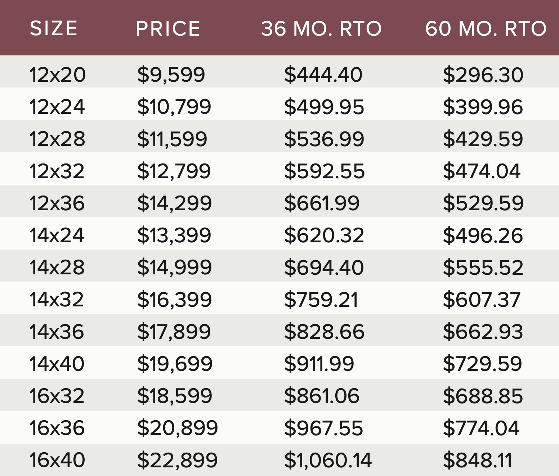Click the $444.40 payment cell
This screenshot has height=476, width=559.
(x=323, y=75)
